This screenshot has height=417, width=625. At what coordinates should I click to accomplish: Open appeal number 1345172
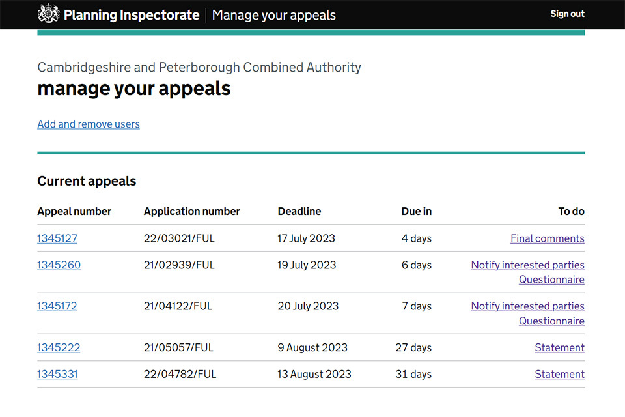coord(57,306)
